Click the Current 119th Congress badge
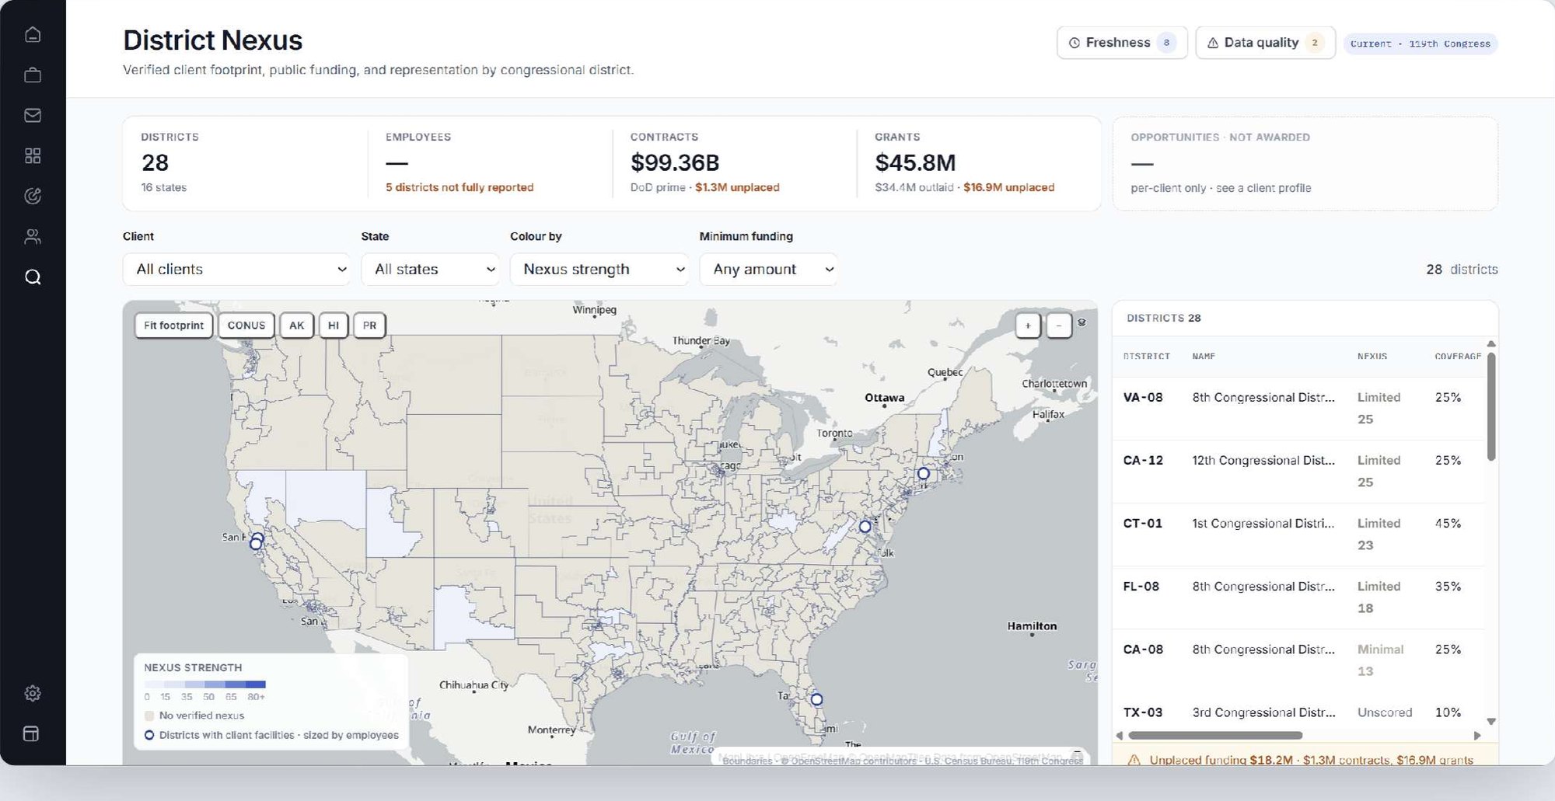Viewport: 1555px width, 801px height. (x=1420, y=44)
